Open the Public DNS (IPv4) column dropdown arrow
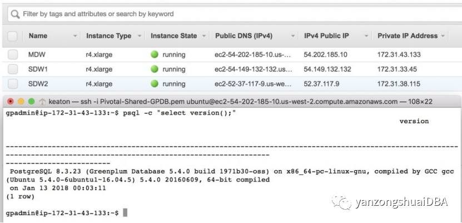Viewport: 462px width, 223px height. click(x=293, y=37)
